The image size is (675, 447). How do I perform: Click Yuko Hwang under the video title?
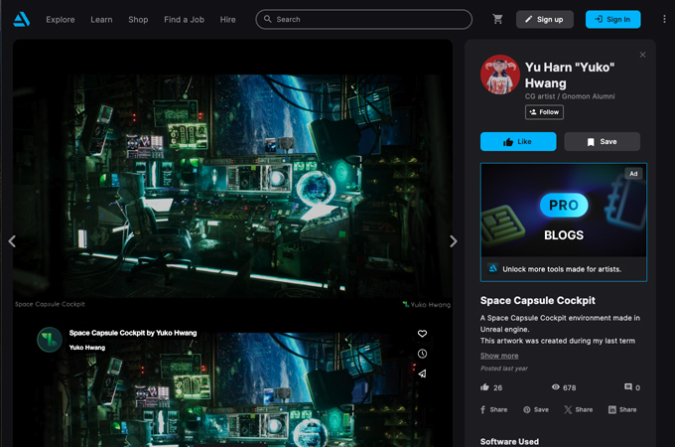[87, 348]
